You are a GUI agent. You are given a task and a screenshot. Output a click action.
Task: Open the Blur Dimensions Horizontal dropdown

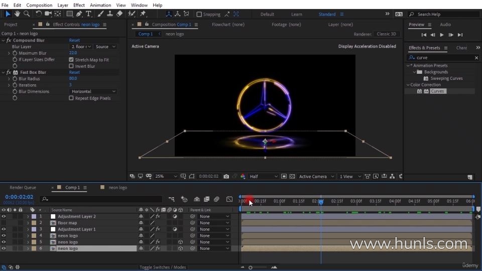tap(93, 92)
